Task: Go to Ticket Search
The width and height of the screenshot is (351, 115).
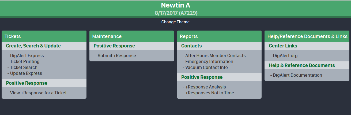Action: point(24,68)
